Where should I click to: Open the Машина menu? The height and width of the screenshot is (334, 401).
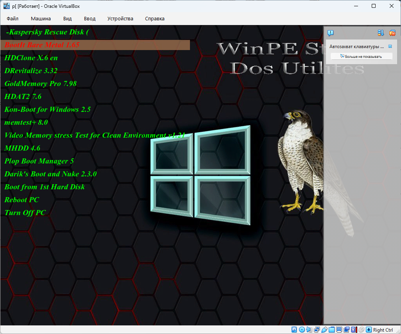pos(41,18)
